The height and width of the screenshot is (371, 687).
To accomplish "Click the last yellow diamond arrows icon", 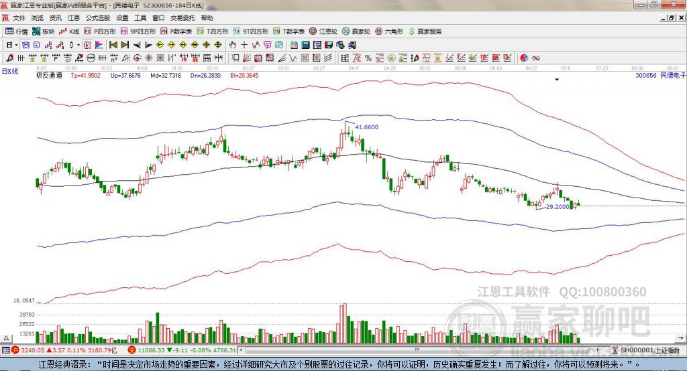I will coord(218,45).
